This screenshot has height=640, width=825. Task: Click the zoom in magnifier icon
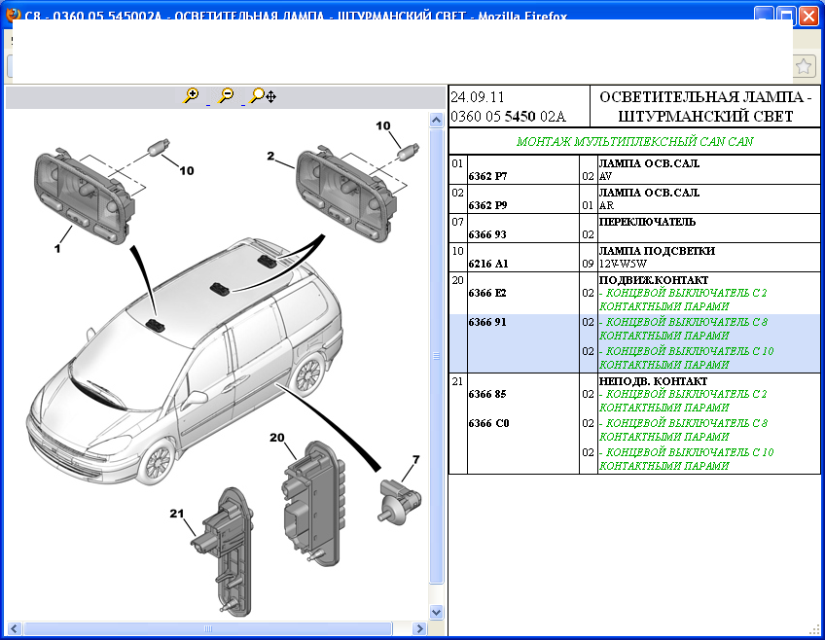point(191,95)
